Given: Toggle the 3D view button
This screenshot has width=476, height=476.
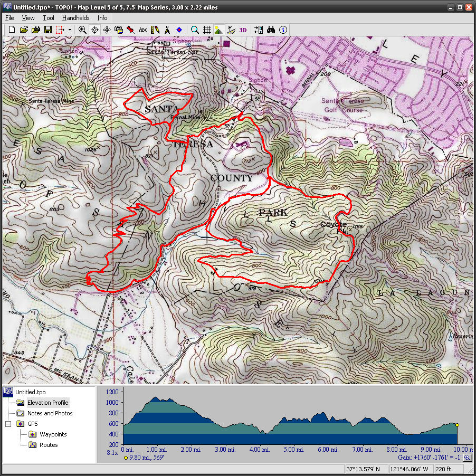Looking at the screenshot, I should click(243, 30).
